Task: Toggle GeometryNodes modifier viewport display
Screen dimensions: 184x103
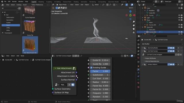Action: point(171,48)
